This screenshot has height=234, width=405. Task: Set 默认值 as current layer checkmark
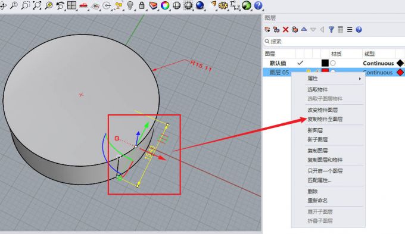tap(300, 63)
